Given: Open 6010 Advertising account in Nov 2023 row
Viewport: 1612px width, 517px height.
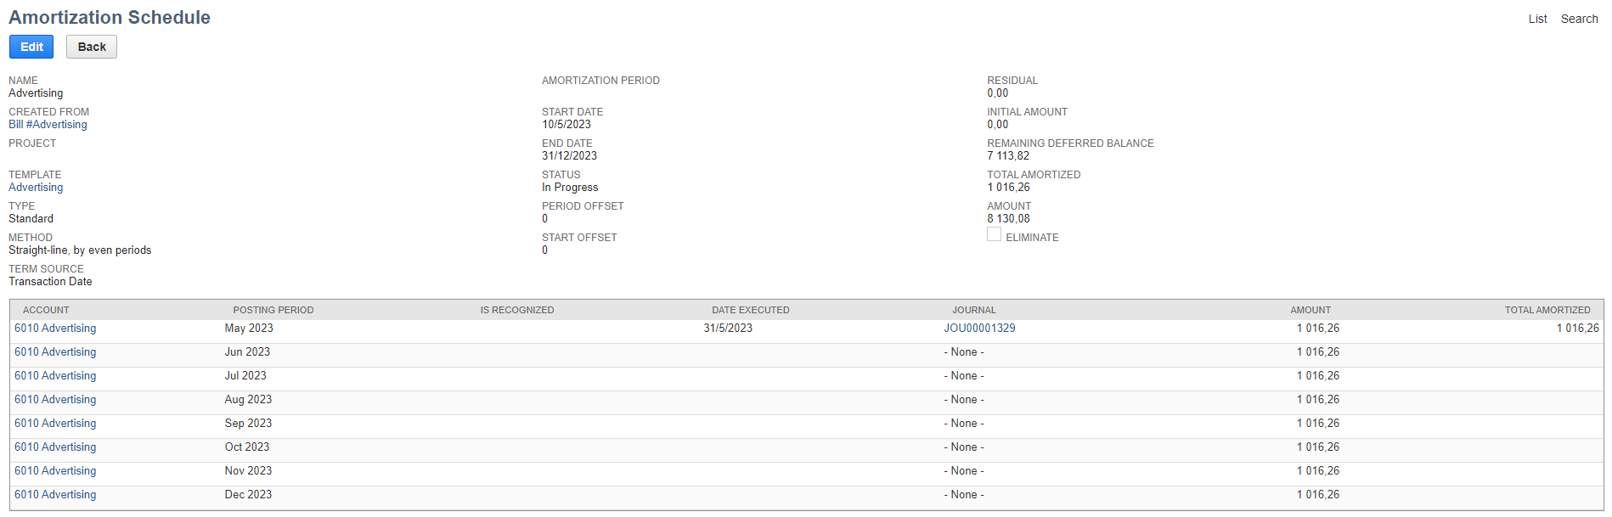Looking at the screenshot, I should tap(55, 471).
